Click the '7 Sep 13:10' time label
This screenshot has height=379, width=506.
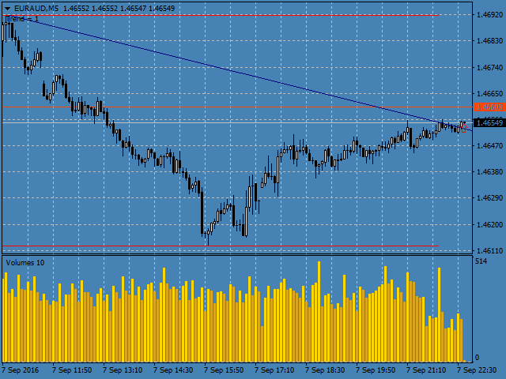tap(123, 369)
